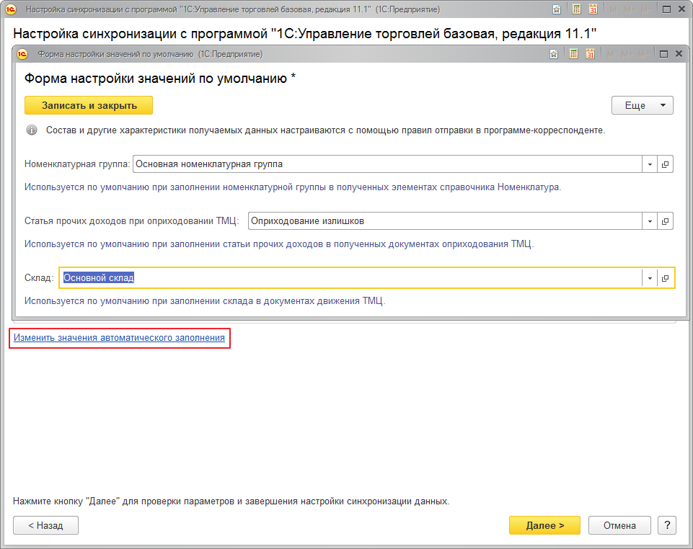Viewport: 693px width, 549px height.
Task: Open the calendar on the default values form toolbar
Action: (x=592, y=53)
